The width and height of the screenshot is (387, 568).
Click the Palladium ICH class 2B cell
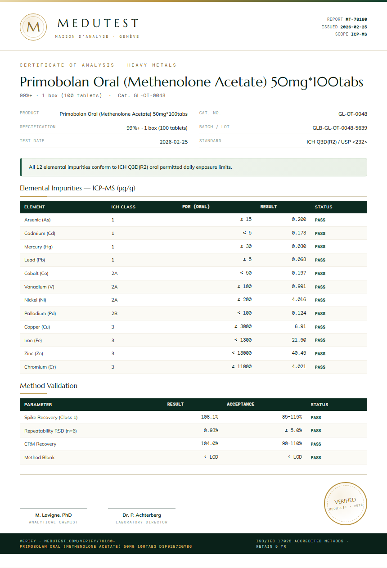[x=115, y=313]
